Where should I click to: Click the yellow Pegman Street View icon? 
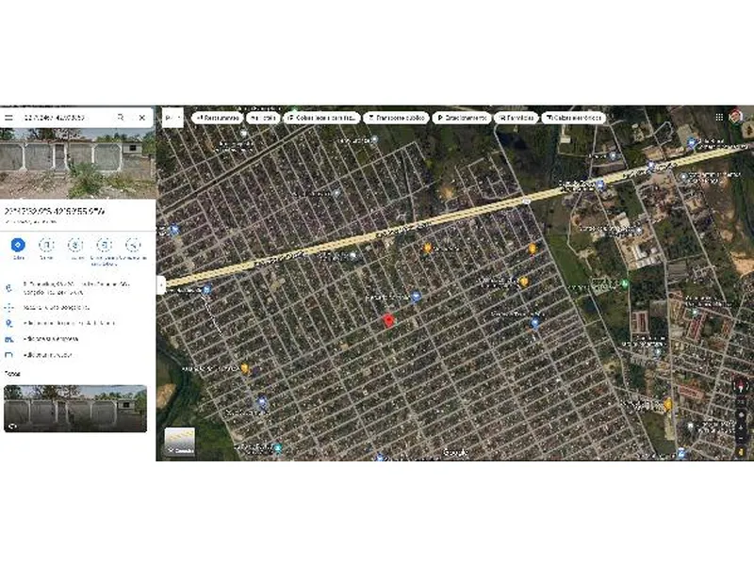point(741,452)
